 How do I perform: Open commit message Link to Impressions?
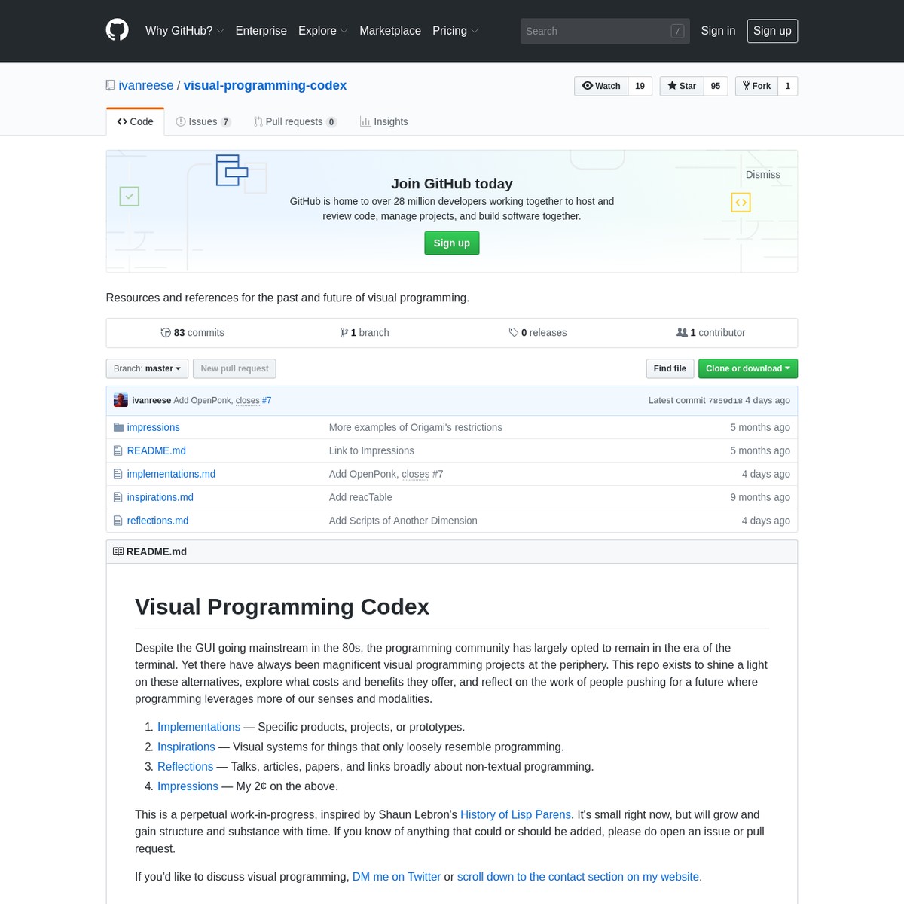click(x=371, y=450)
